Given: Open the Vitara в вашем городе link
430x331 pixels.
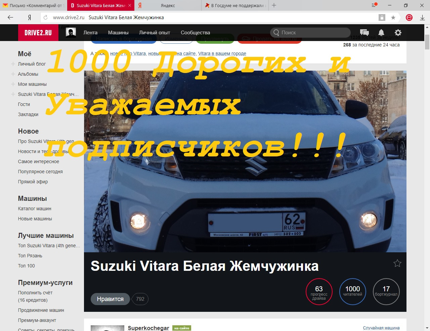Looking at the screenshot, I should [x=222, y=53].
